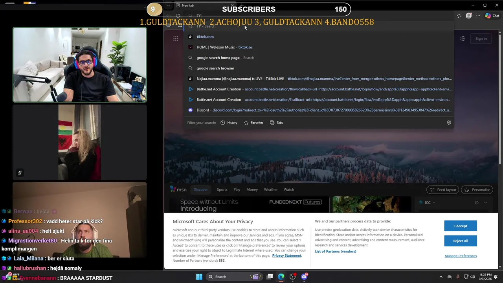Select the Discord login suggestion
Screen dimensions: 503x283
319,110
